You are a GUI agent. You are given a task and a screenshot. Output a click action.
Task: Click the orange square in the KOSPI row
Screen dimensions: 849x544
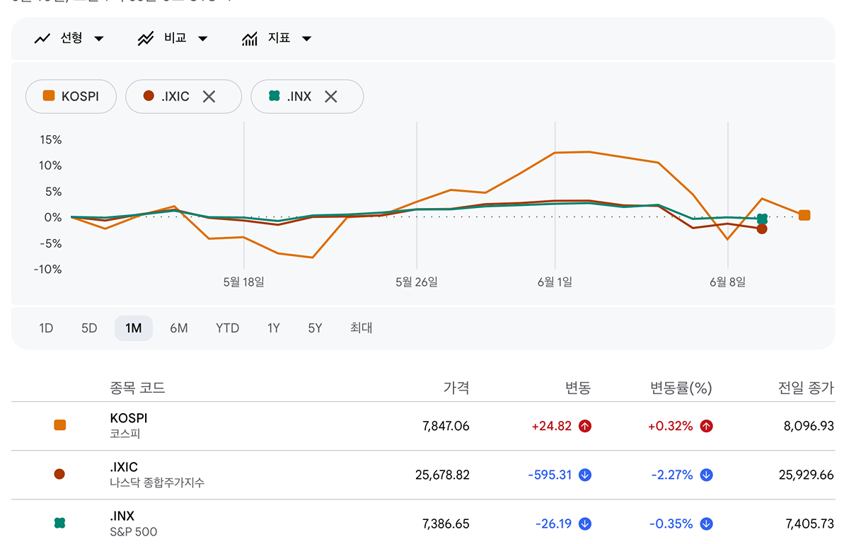pos(60,425)
